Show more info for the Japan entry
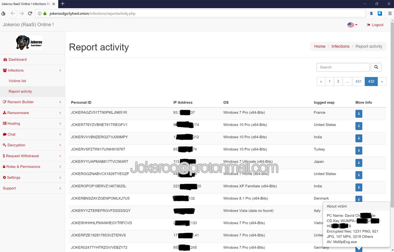394x252 pixels. [x=359, y=163]
